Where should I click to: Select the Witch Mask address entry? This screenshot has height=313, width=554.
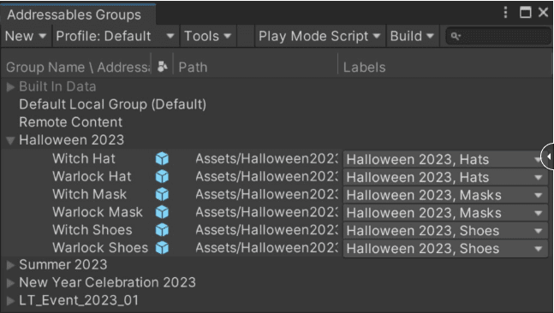point(89,194)
